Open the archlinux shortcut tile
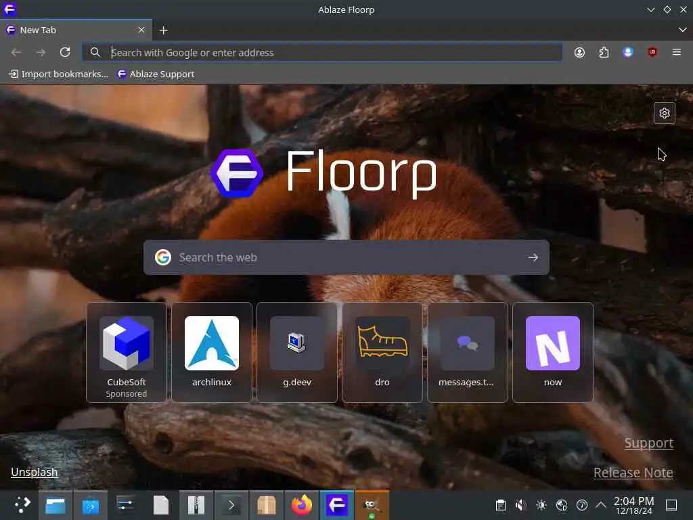Viewport: 693px width, 520px height. click(x=212, y=352)
